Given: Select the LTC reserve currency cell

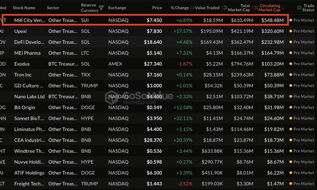Looking at the screenshot, I should point(85,53).
